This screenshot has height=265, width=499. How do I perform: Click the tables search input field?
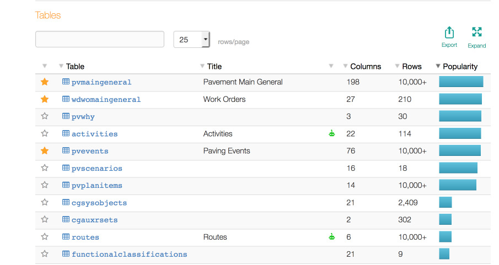(100, 40)
